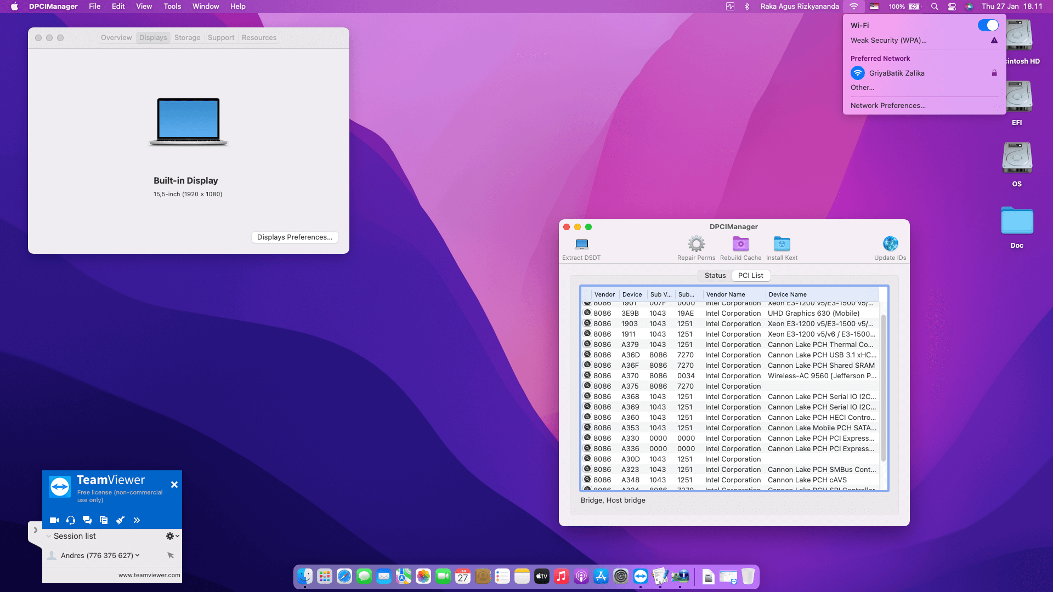Click the TeamViewer headset audio icon
Screen dimensions: 1053x592
pos(71,520)
